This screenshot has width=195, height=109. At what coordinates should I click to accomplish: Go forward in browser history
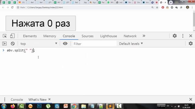tap(8, 7)
